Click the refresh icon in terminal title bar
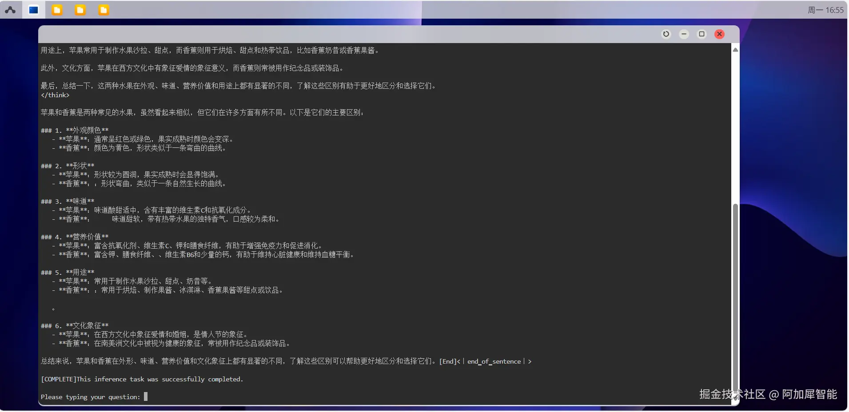The height and width of the screenshot is (412, 849). click(666, 34)
